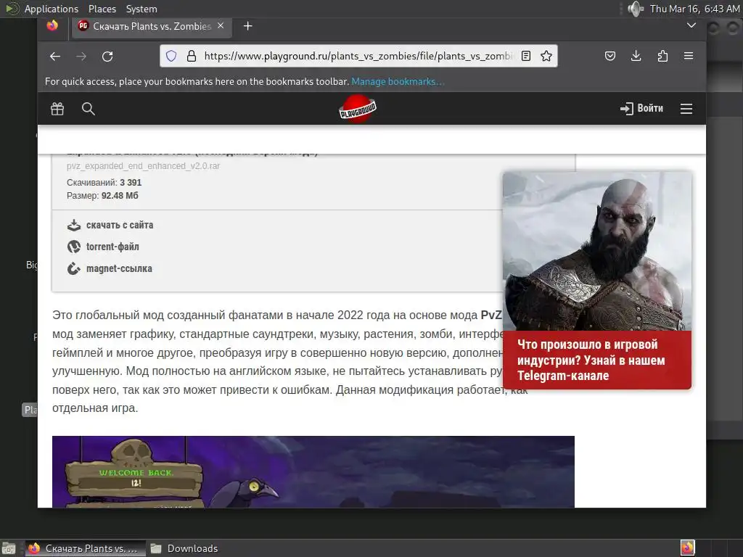Image resolution: width=743 pixels, height=557 pixels.
Task: Open the Firefox View icon left of tabs
Action: tap(52, 25)
